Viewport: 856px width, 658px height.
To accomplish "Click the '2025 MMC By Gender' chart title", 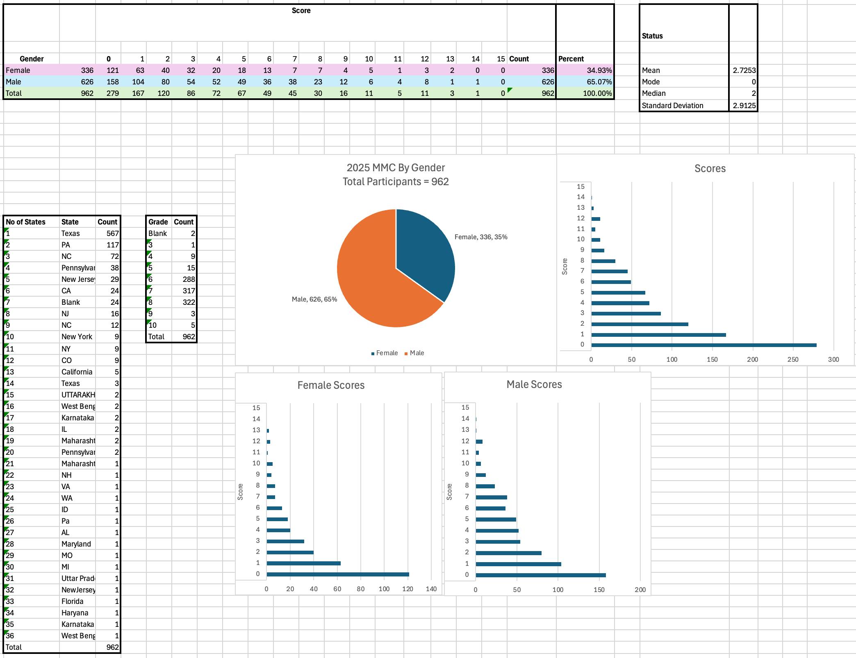I will 396,168.
